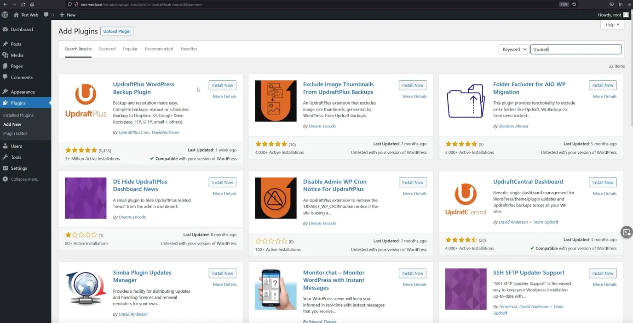Install DE Hide UpdraftPlus Dashboard News
Image resolution: width=633 pixels, height=323 pixels.
click(x=223, y=182)
